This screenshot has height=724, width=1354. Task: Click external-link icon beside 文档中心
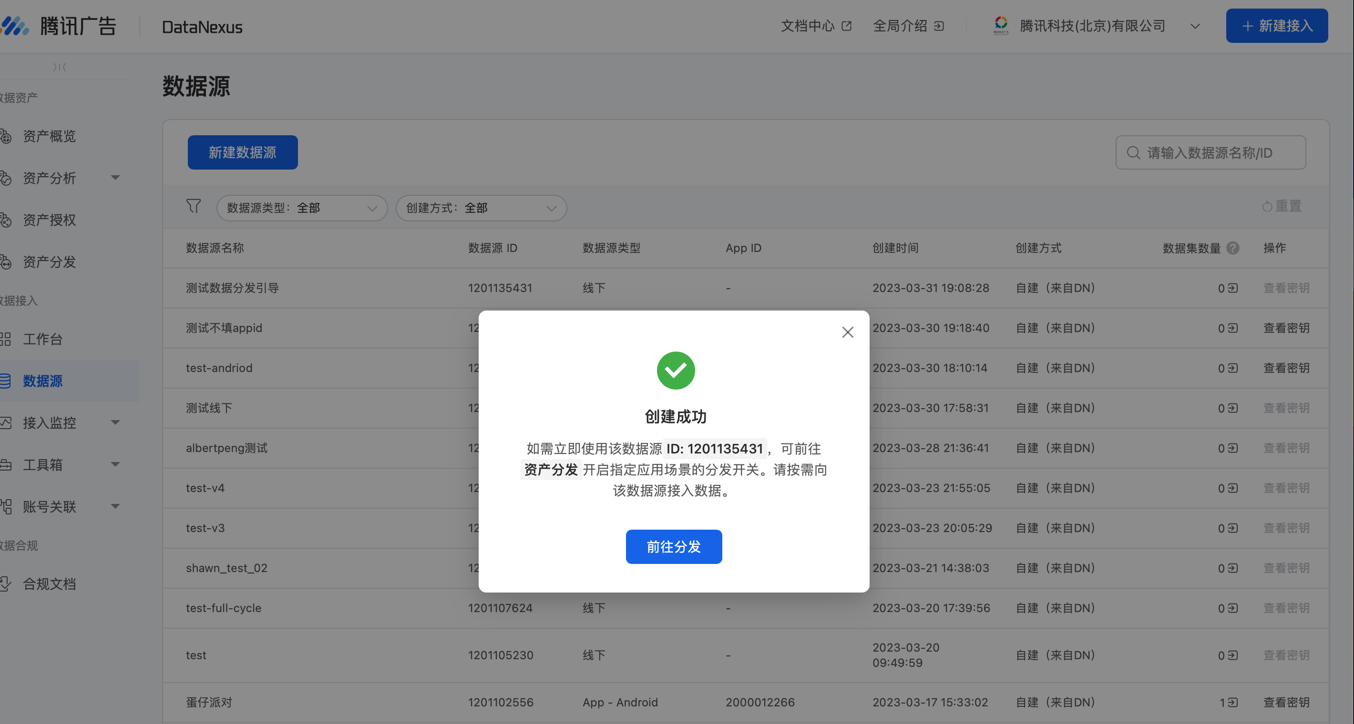tap(846, 26)
